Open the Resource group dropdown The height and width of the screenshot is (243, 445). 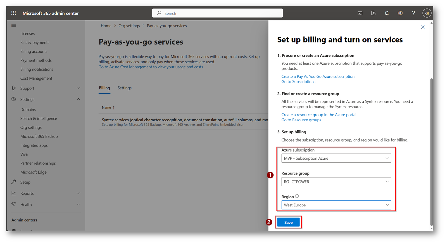pyautogui.click(x=336, y=182)
